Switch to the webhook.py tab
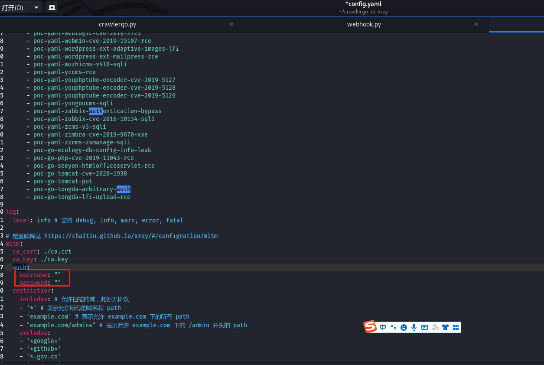The height and width of the screenshot is (365, 544). 364,24
